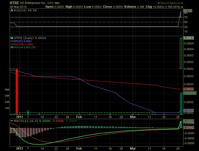Screen dimensions: 199x151
Task: Click the green up-arrow beside +100.00%
Action: click(x=182, y=7)
